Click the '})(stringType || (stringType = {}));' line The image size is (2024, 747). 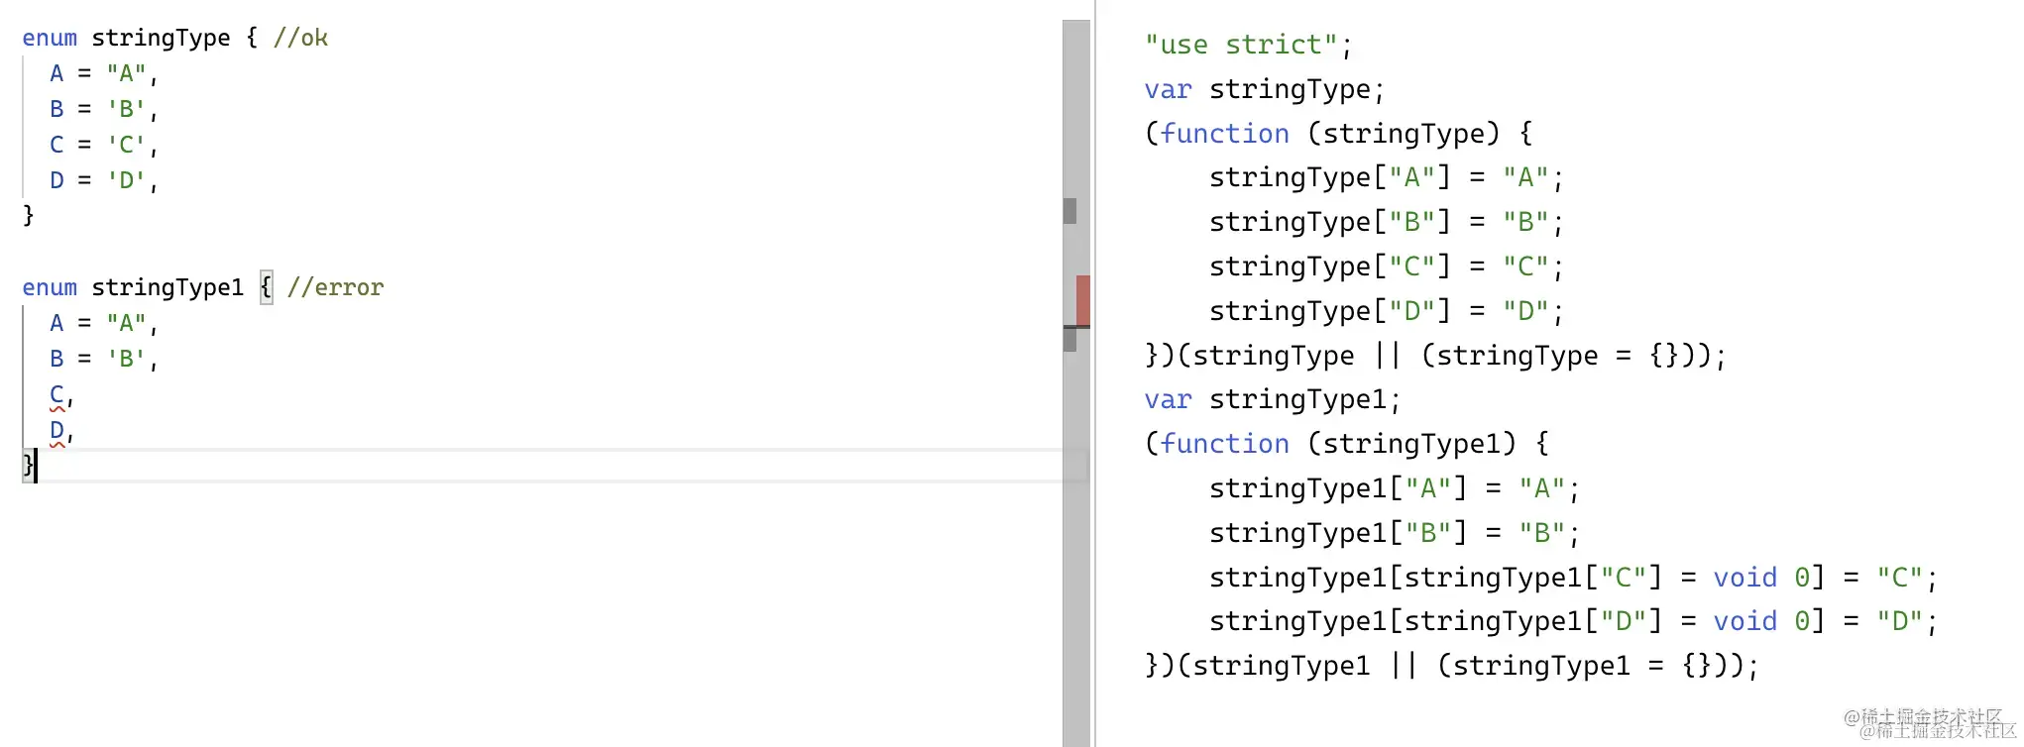1435,356
